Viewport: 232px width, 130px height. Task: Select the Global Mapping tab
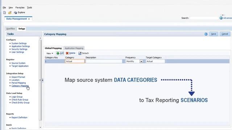coord(53,48)
